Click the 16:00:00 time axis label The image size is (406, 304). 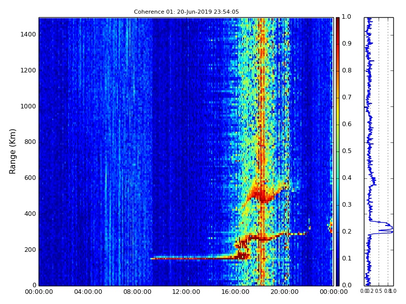click(x=235, y=292)
